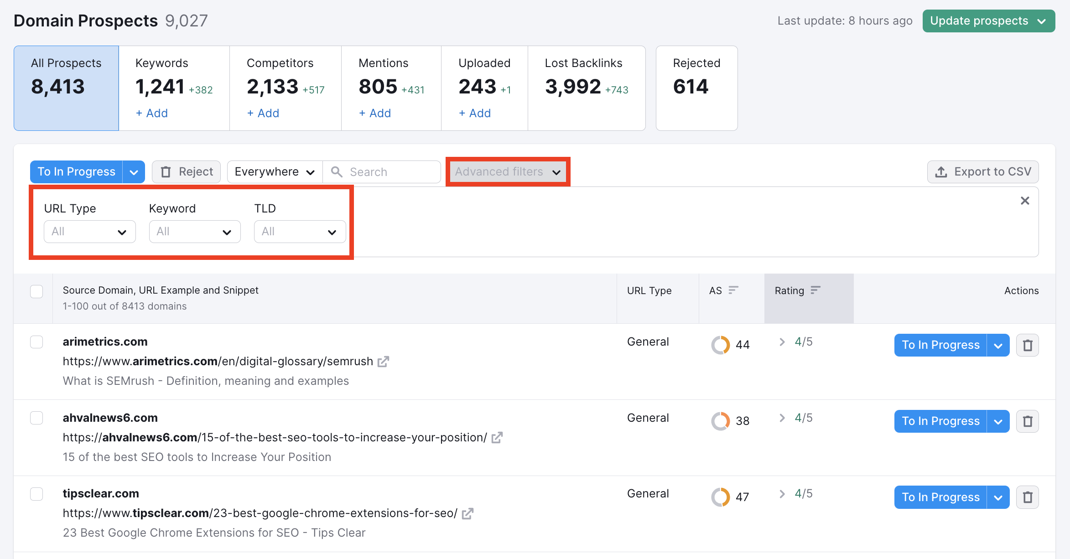Check the tipsclear.com row checkbox
This screenshot has height=559, width=1070.
click(x=36, y=493)
